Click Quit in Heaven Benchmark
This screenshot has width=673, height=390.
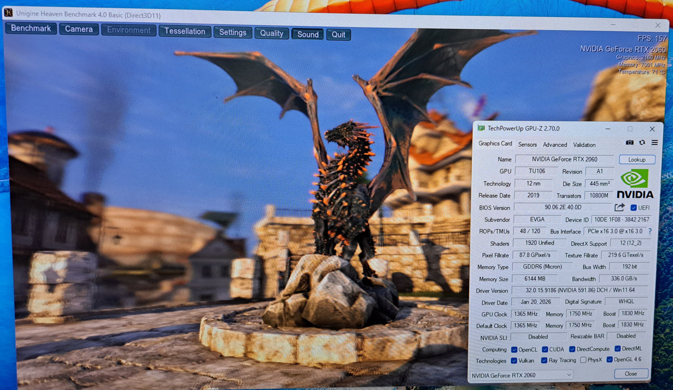click(339, 35)
